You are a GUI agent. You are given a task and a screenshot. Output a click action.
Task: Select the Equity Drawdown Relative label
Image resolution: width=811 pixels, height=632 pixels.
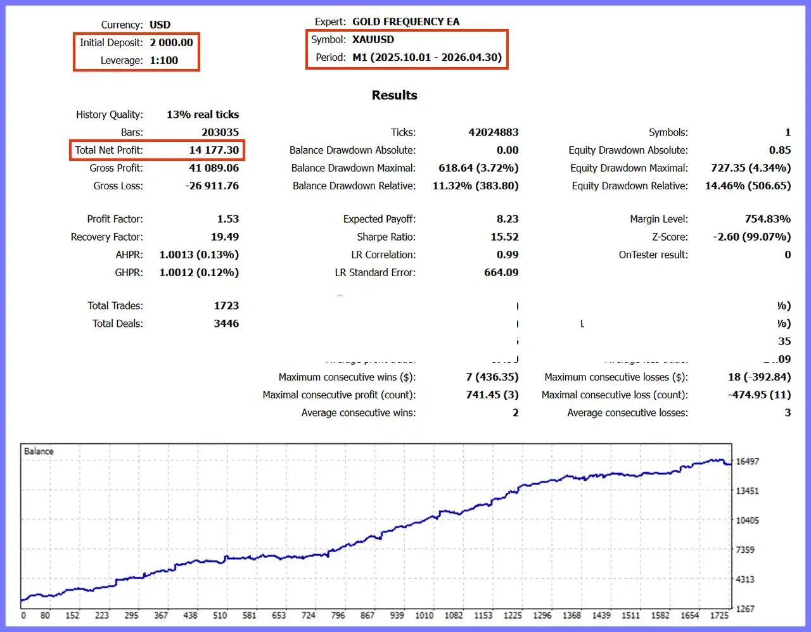pyautogui.click(x=630, y=186)
